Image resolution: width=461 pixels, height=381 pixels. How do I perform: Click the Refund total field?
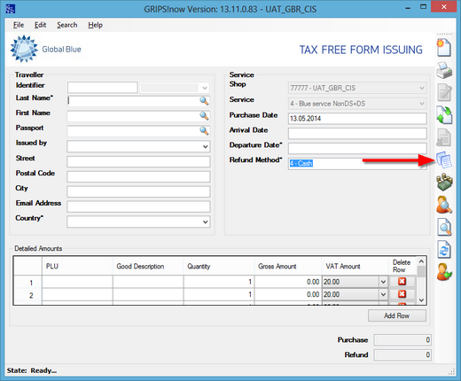(x=402, y=354)
